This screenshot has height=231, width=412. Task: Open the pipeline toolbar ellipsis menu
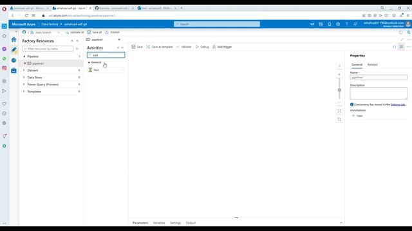pyautogui.click(x=409, y=47)
